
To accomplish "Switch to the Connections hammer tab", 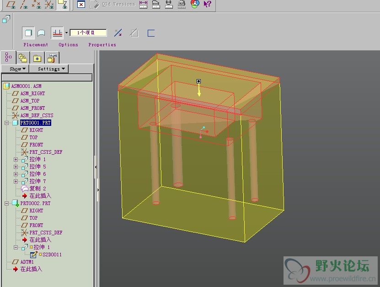I will point(52,58).
